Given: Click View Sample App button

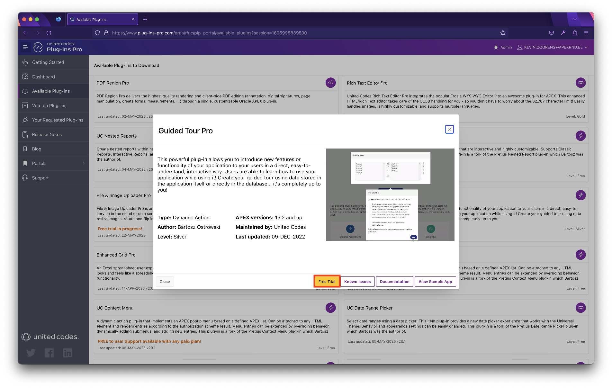Looking at the screenshot, I should click(435, 282).
